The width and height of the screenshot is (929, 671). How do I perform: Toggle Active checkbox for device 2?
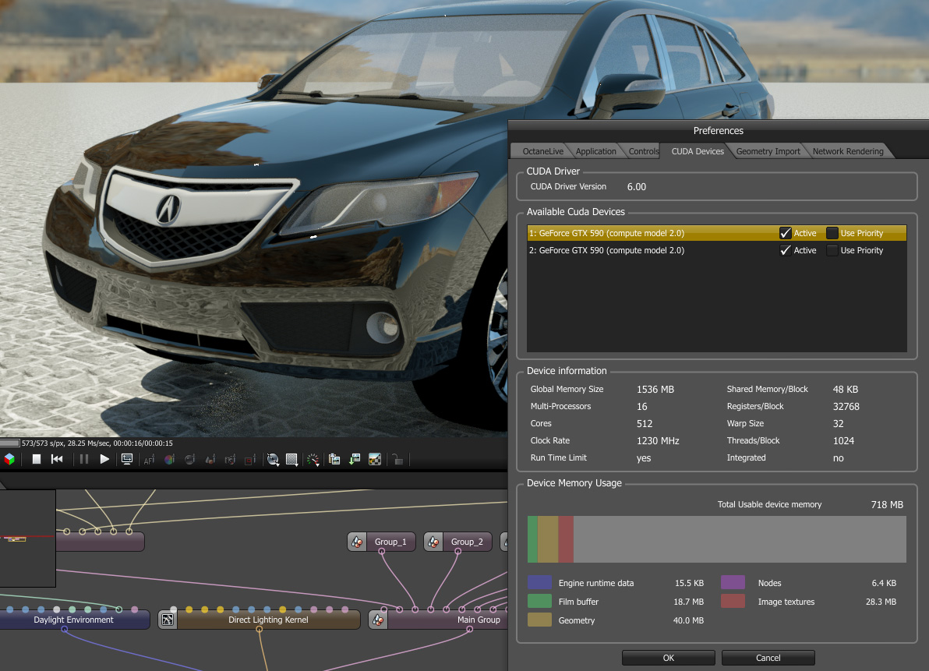(785, 250)
